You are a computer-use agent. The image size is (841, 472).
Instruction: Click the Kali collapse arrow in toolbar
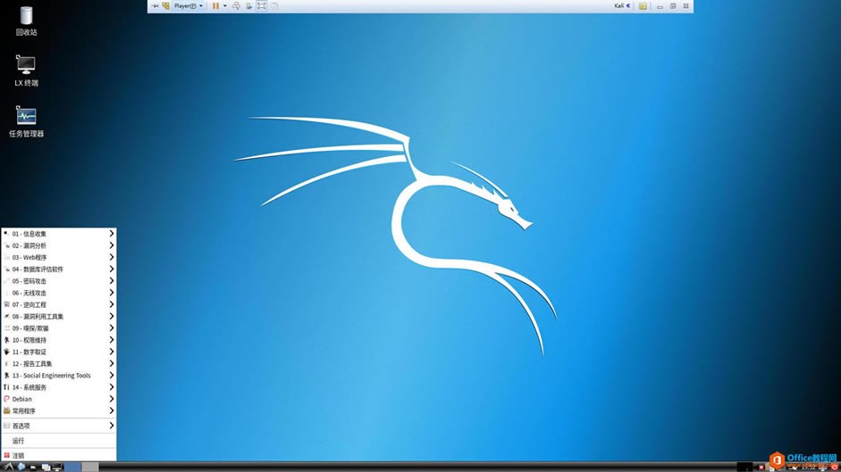(628, 6)
